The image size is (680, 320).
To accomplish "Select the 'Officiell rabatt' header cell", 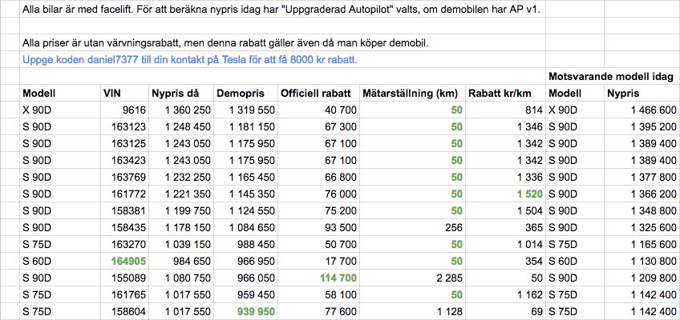I will (319, 94).
